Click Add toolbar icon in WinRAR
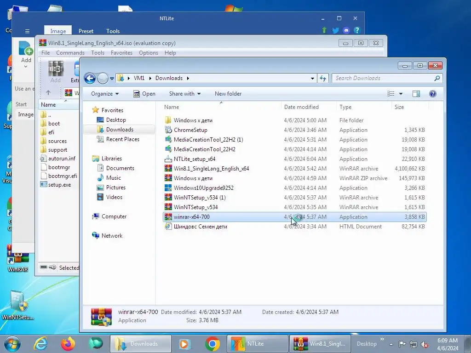Image resolution: width=471 pixels, height=353 pixels. 56,72
